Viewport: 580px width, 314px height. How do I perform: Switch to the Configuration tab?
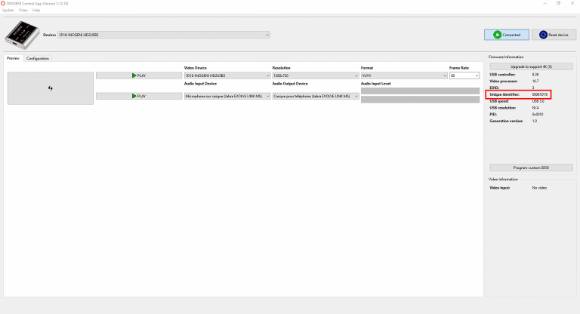coord(38,58)
